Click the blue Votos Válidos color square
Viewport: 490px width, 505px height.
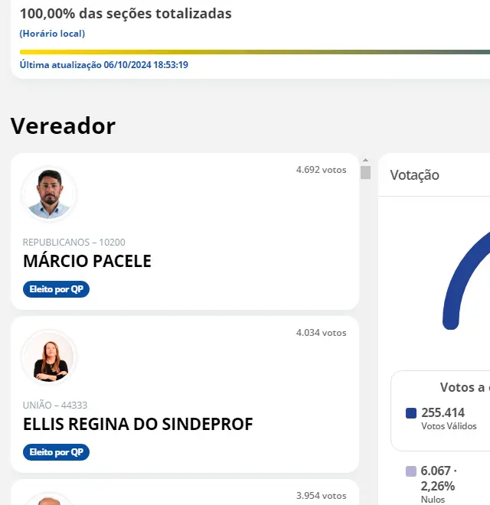point(411,413)
